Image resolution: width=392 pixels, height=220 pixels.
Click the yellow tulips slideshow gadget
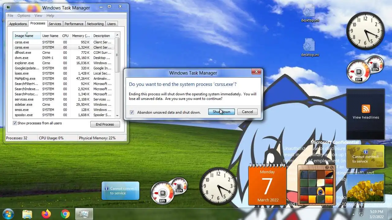[365, 188]
